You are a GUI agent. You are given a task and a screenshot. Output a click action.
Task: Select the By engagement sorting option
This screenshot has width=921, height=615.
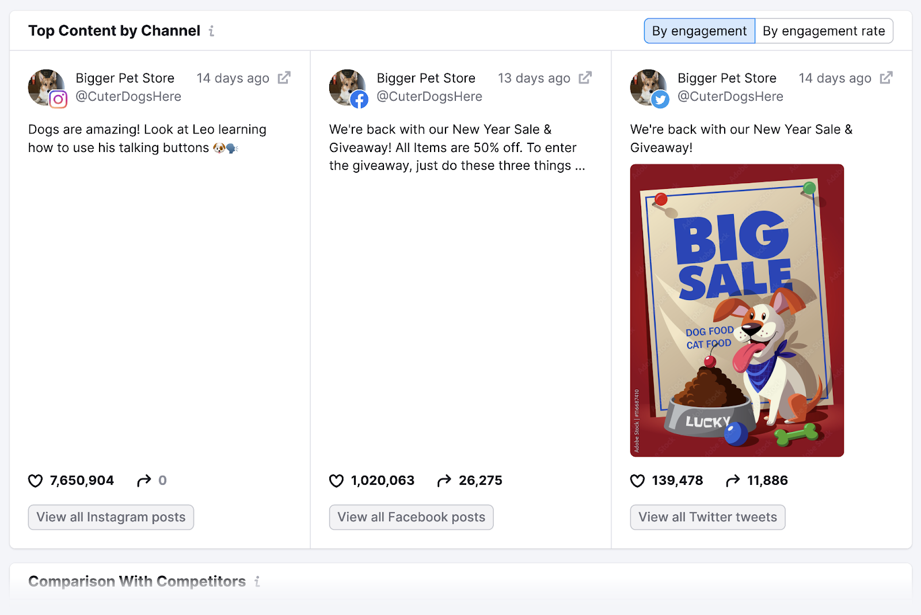click(699, 31)
